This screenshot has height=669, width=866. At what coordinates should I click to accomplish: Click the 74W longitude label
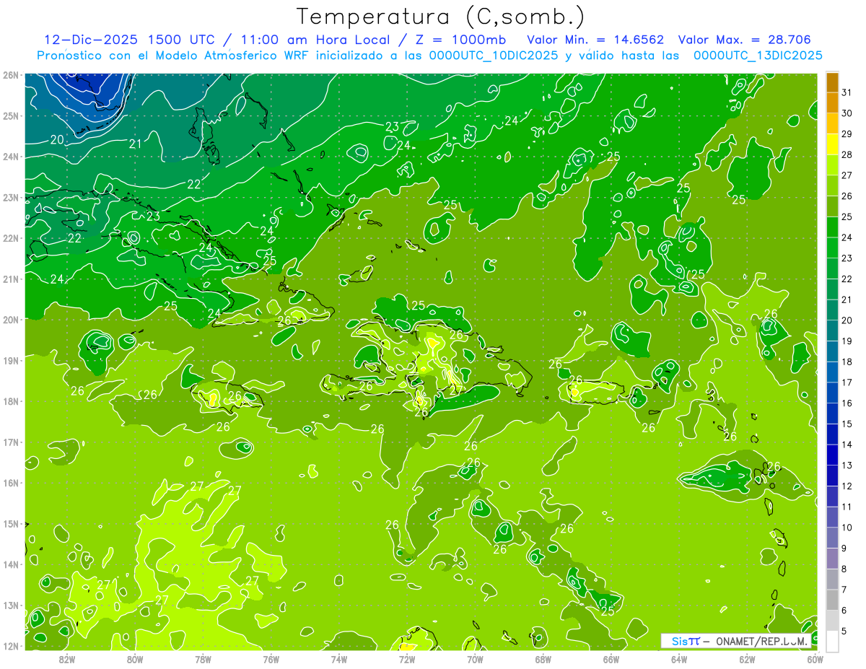pos(339,660)
